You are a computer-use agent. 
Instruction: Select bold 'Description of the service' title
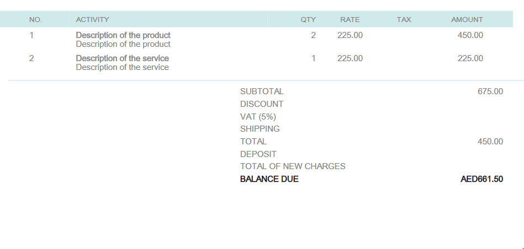122,58
